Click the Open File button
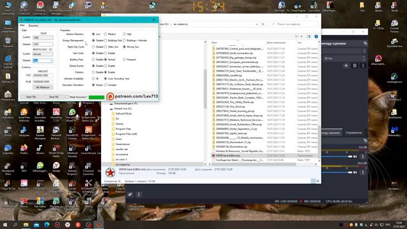The height and width of the screenshot is (229, 407). [31, 97]
